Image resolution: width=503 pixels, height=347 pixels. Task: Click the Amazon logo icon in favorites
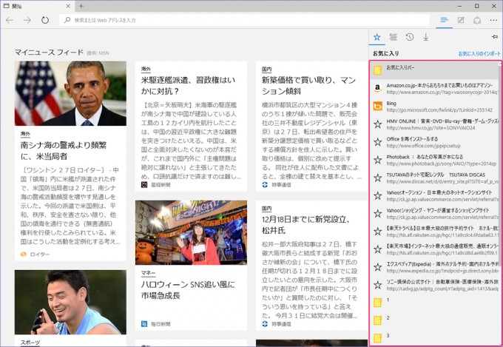pyautogui.click(x=378, y=88)
